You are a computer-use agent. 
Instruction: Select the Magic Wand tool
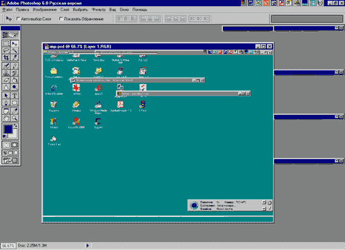point(14,50)
